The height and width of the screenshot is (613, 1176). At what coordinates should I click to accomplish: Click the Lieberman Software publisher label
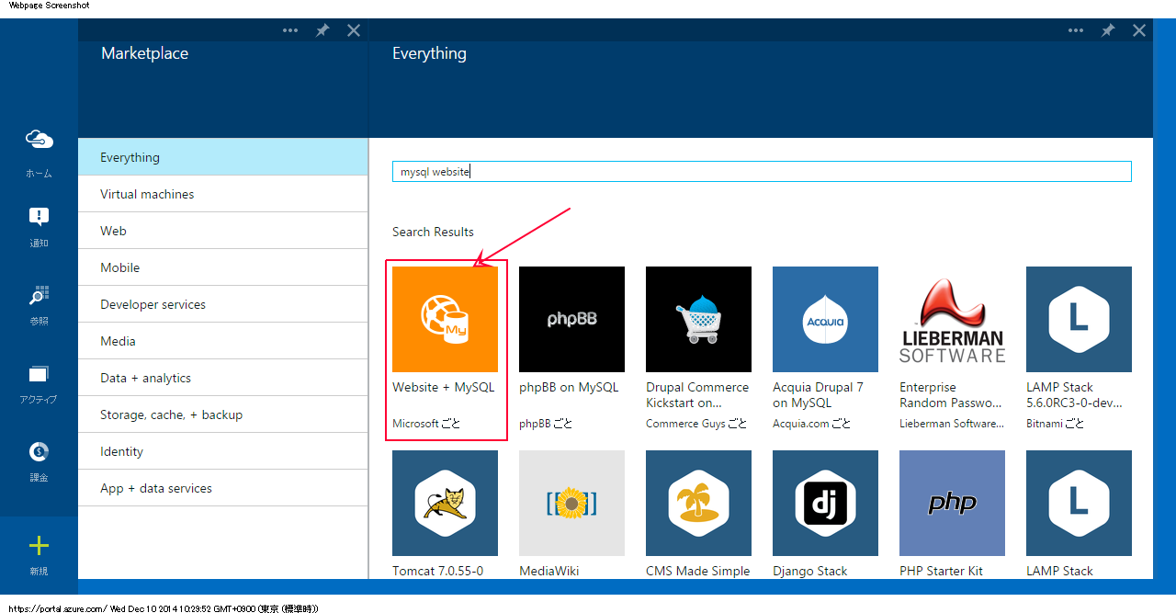point(951,424)
